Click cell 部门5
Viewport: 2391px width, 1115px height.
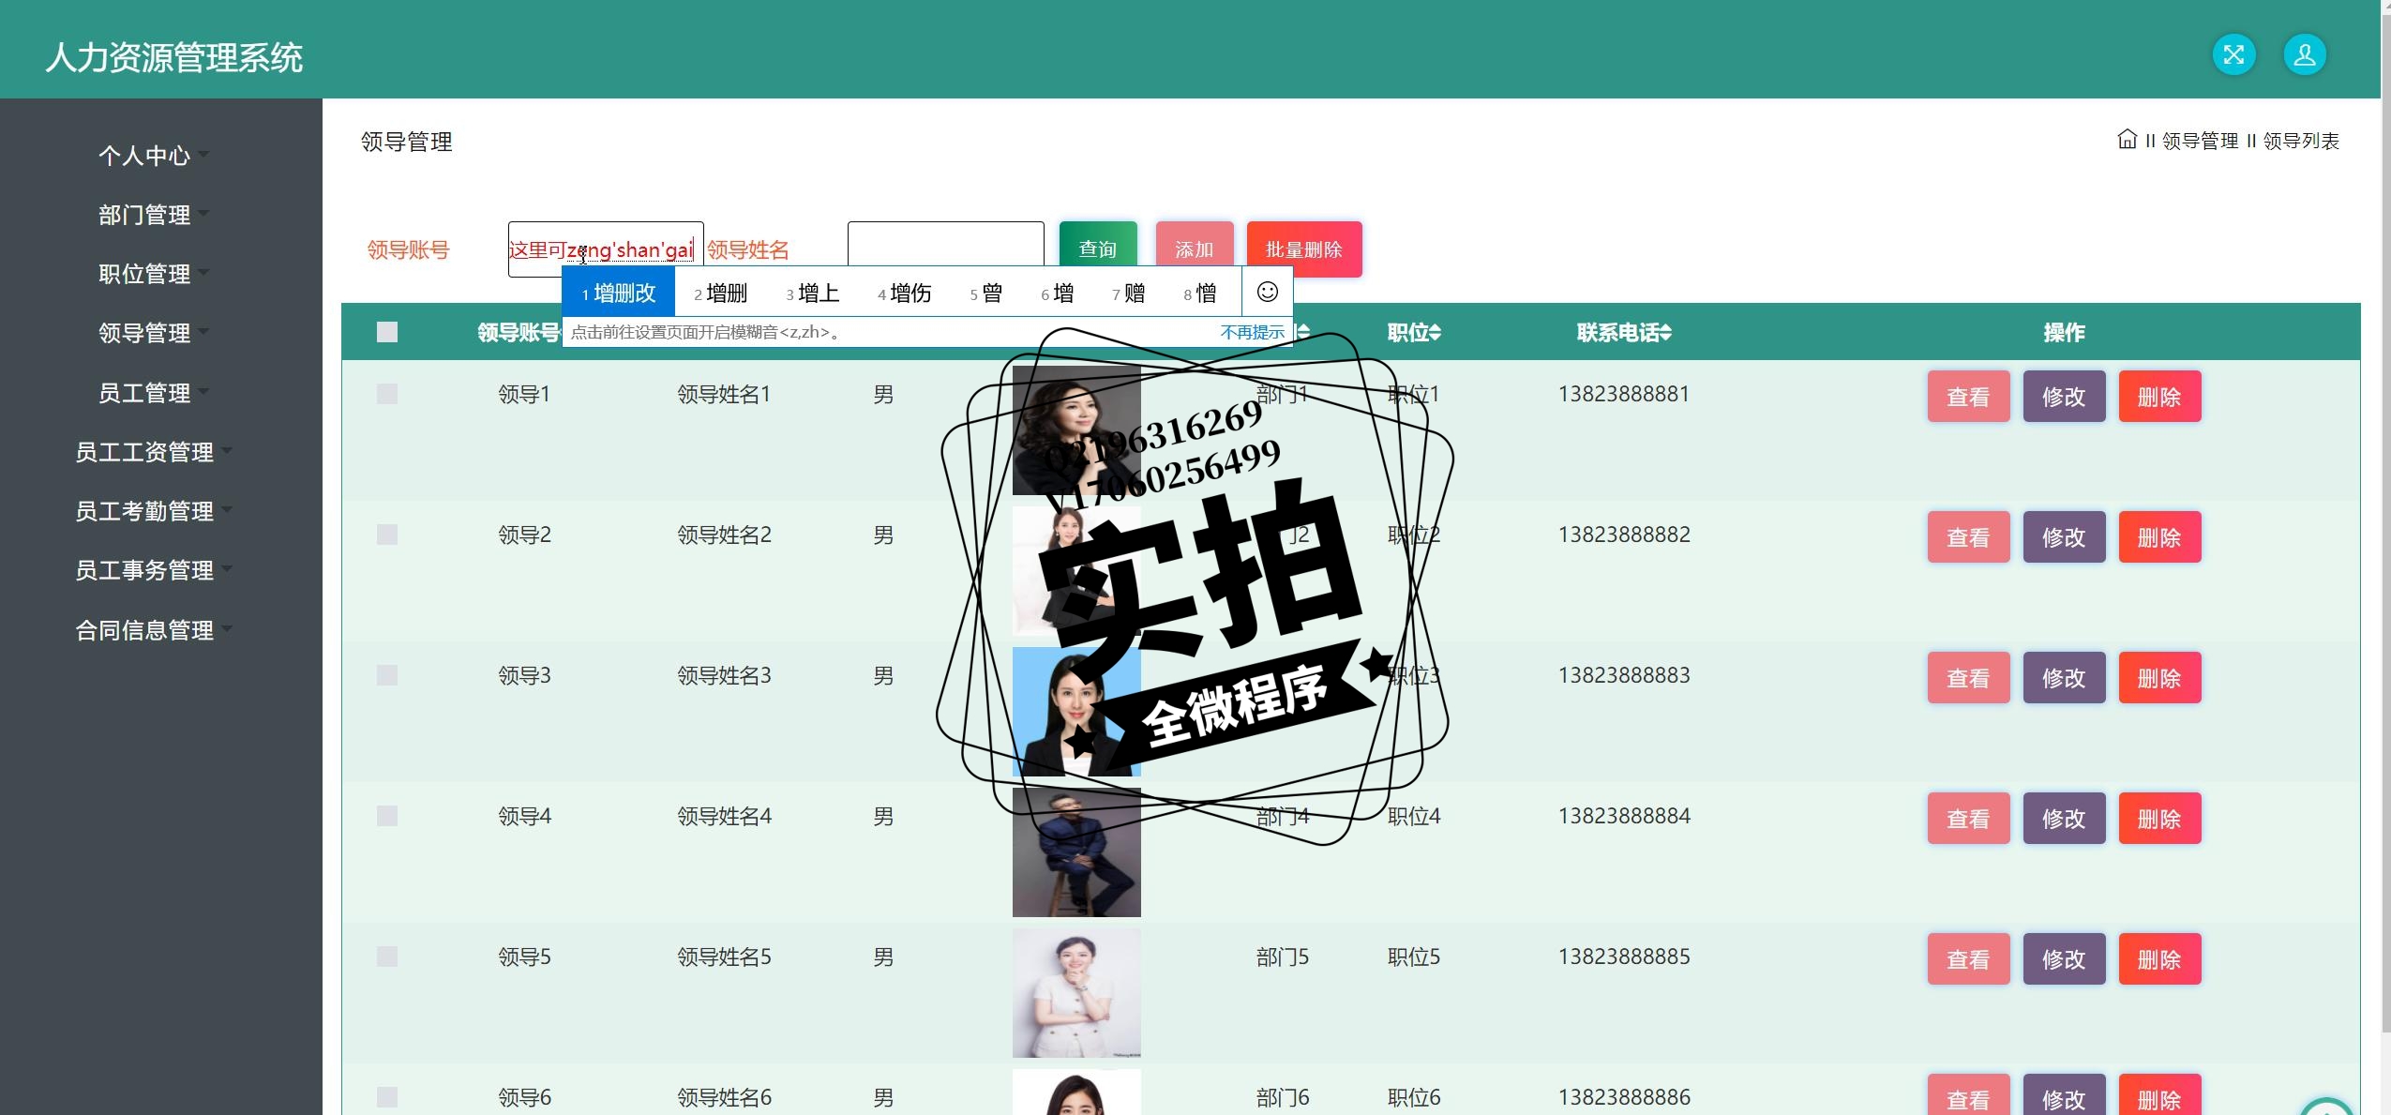pos(1282,957)
